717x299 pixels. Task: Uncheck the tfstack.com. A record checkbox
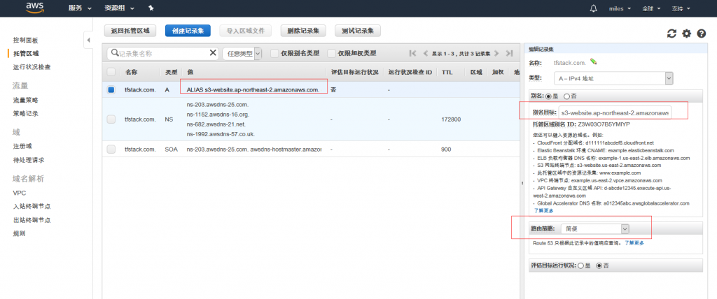tap(111, 90)
